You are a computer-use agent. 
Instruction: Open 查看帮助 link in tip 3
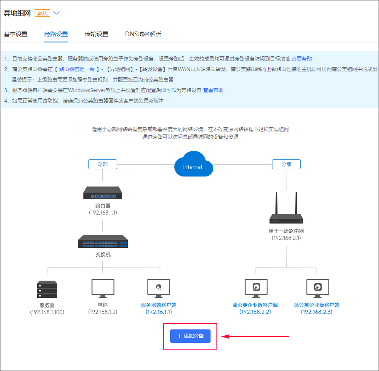[213, 90]
